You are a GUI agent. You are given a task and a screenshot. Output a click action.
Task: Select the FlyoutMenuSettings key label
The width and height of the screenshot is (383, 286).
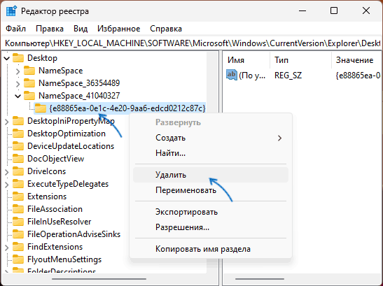coord(64,259)
